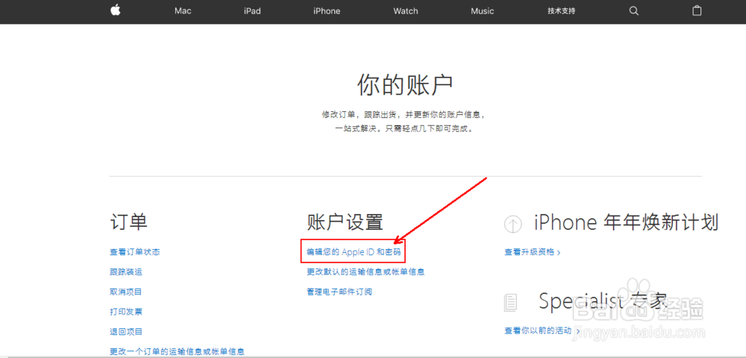Click the iPhone upgrade arrow circle icon
The image size is (746, 358).
513,224
